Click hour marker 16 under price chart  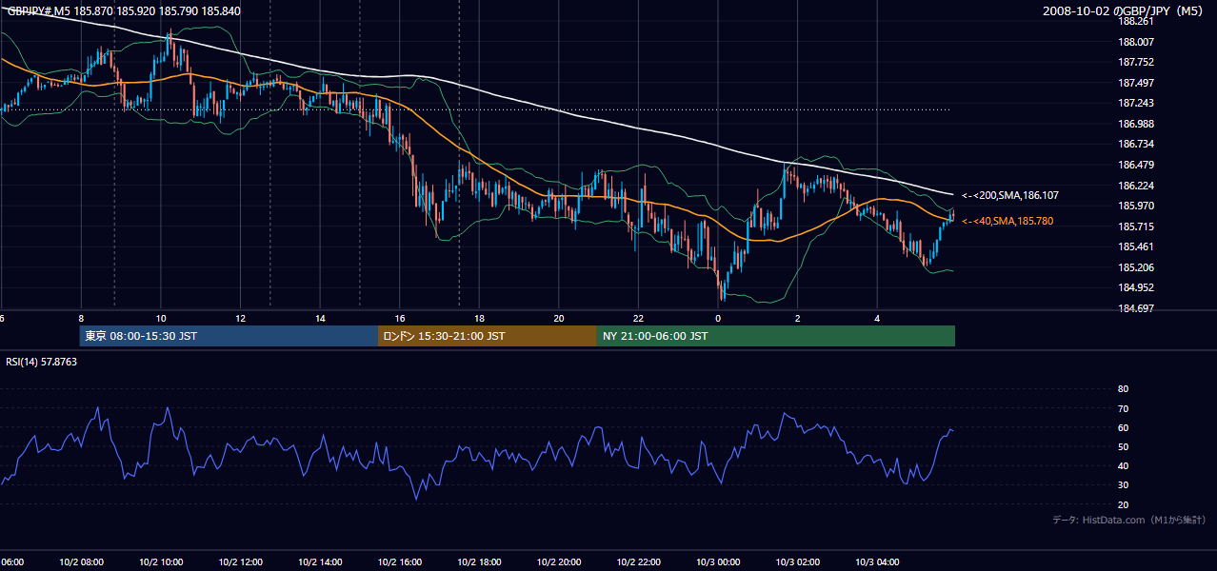400,318
